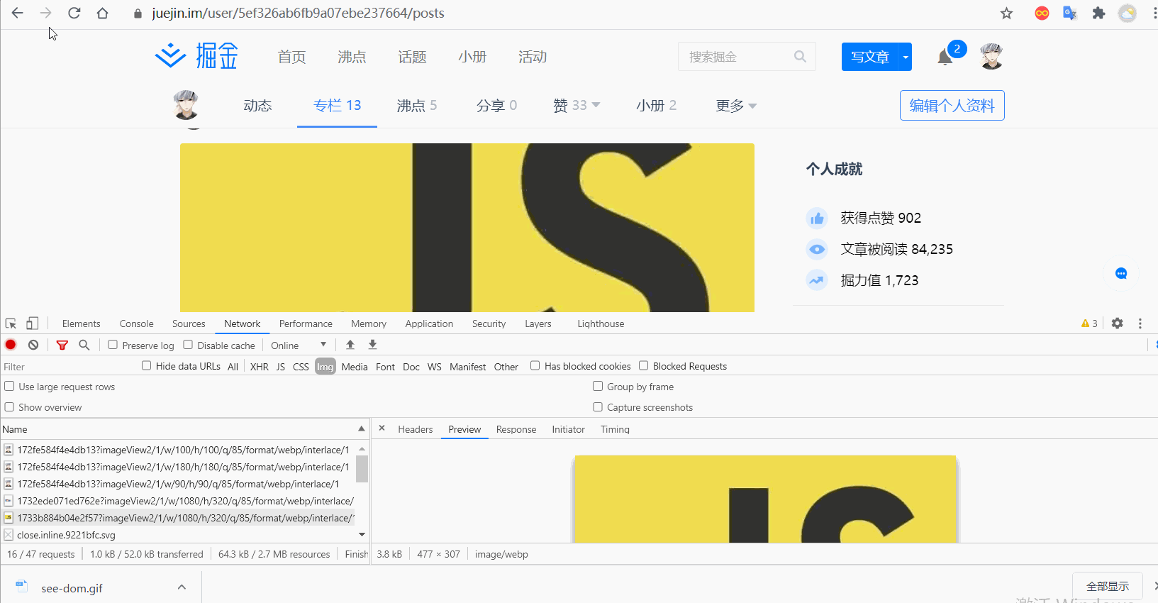1158x603 pixels.
Task: Open the user avatar menu in the header
Action: coord(991,56)
